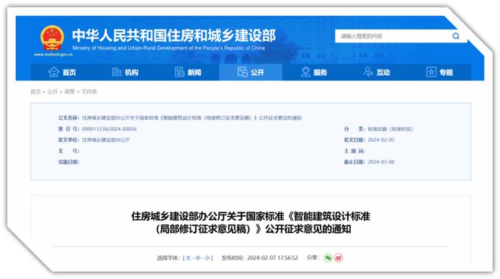Click the ministry title 中华人民共和国住房和城乡建设部
500x279 pixels.
click(173, 35)
